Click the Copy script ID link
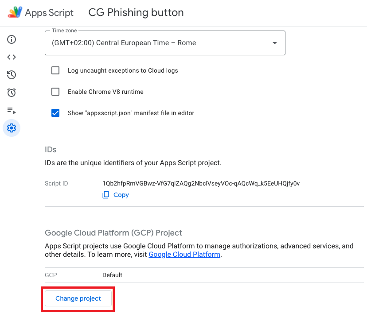This screenshot has height=317, width=367. coord(121,195)
